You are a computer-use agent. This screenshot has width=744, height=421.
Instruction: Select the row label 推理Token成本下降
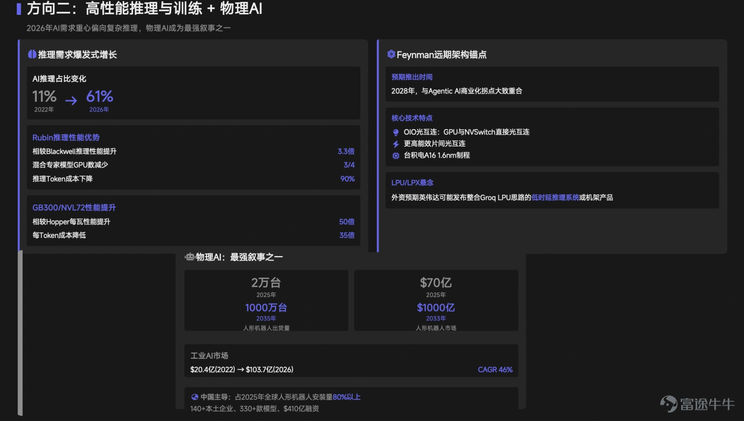point(62,179)
